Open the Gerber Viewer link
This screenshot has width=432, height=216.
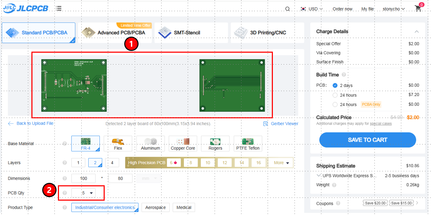[281, 124]
